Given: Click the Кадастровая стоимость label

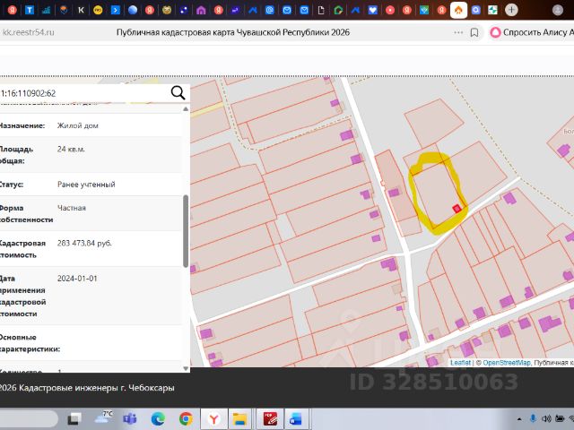Looking at the screenshot, I should 22,249.
